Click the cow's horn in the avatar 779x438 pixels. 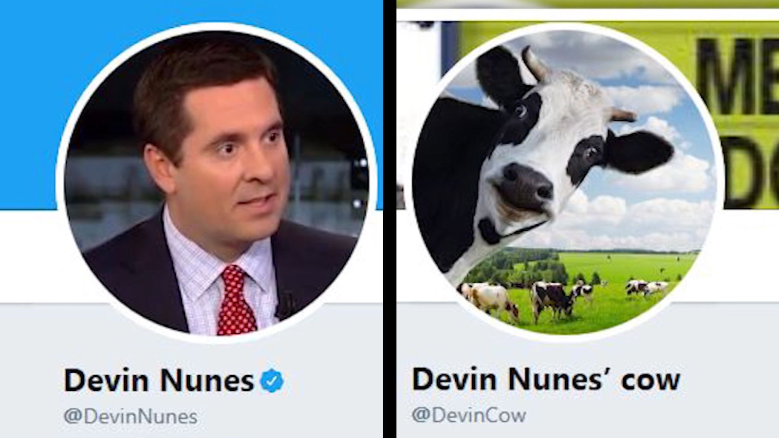pyautogui.click(x=533, y=62)
